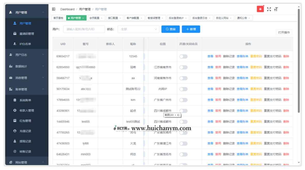This screenshot has width=305, height=170.
Task: Click 新增 to add a new user
Action: tap(191, 29)
